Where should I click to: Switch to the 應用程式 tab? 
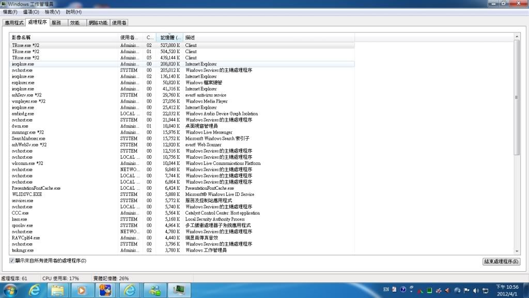[14, 23]
